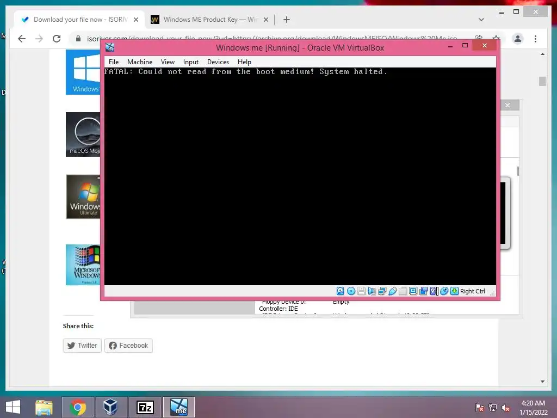Close the 'Windows ME Product Key' tab
The height and width of the screenshot is (418, 557).
265,20
